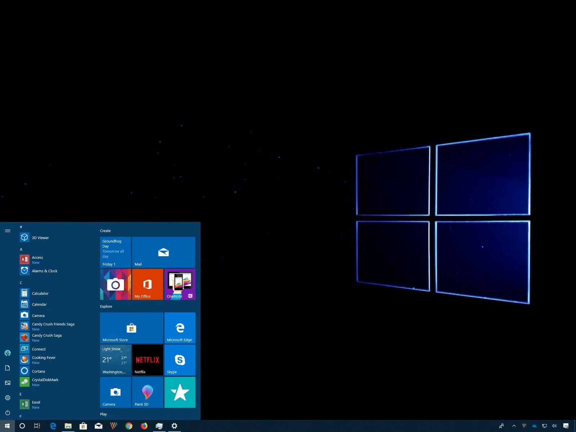Launch Candy Crush Saga
Image resolution: width=576 pixels, height=432 pixels.
coord(54,338)
